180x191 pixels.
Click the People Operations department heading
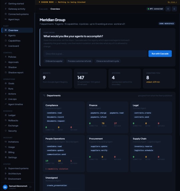click(x=55, y=139)
